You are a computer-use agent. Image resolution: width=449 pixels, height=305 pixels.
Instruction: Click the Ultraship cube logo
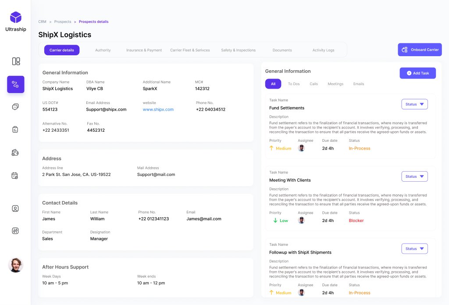[16, 17]
